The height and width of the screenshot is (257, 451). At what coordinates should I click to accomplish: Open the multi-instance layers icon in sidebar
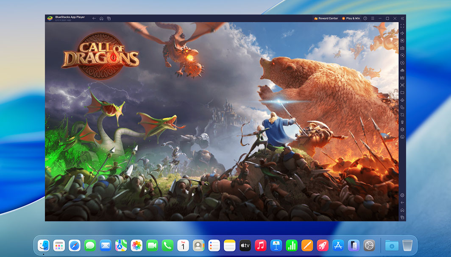(402, 129)
